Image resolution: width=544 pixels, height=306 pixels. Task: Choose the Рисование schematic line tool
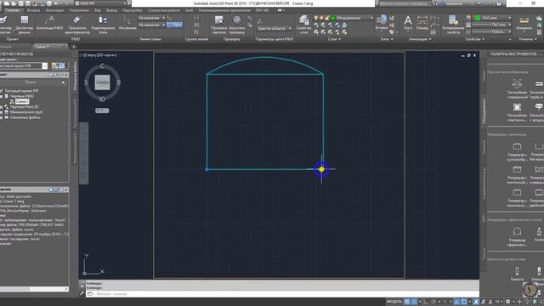coord(127,23)
